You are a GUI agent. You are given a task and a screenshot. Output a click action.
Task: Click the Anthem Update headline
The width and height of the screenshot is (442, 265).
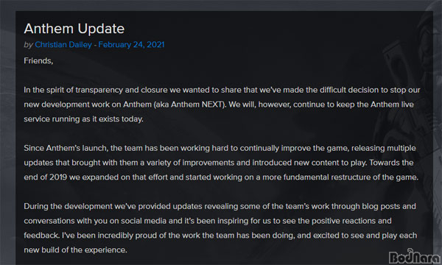click(x=74, y=29)
